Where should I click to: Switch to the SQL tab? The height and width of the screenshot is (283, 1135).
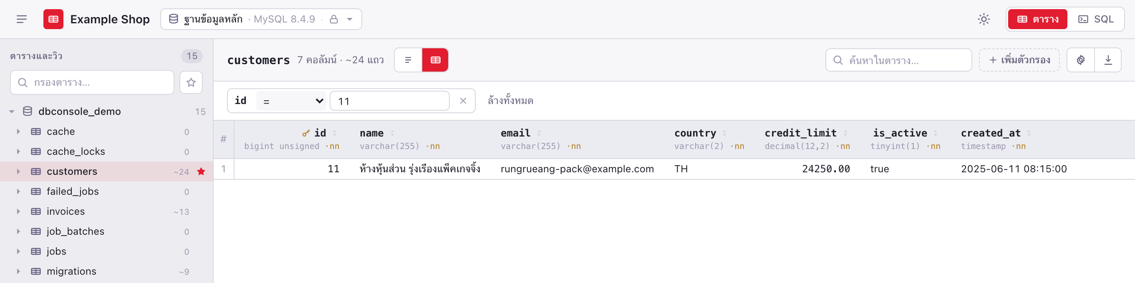click(1095, 19)
